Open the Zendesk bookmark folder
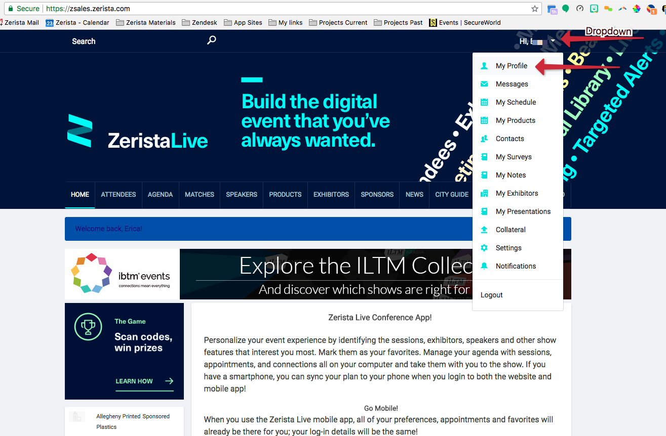 200,23
